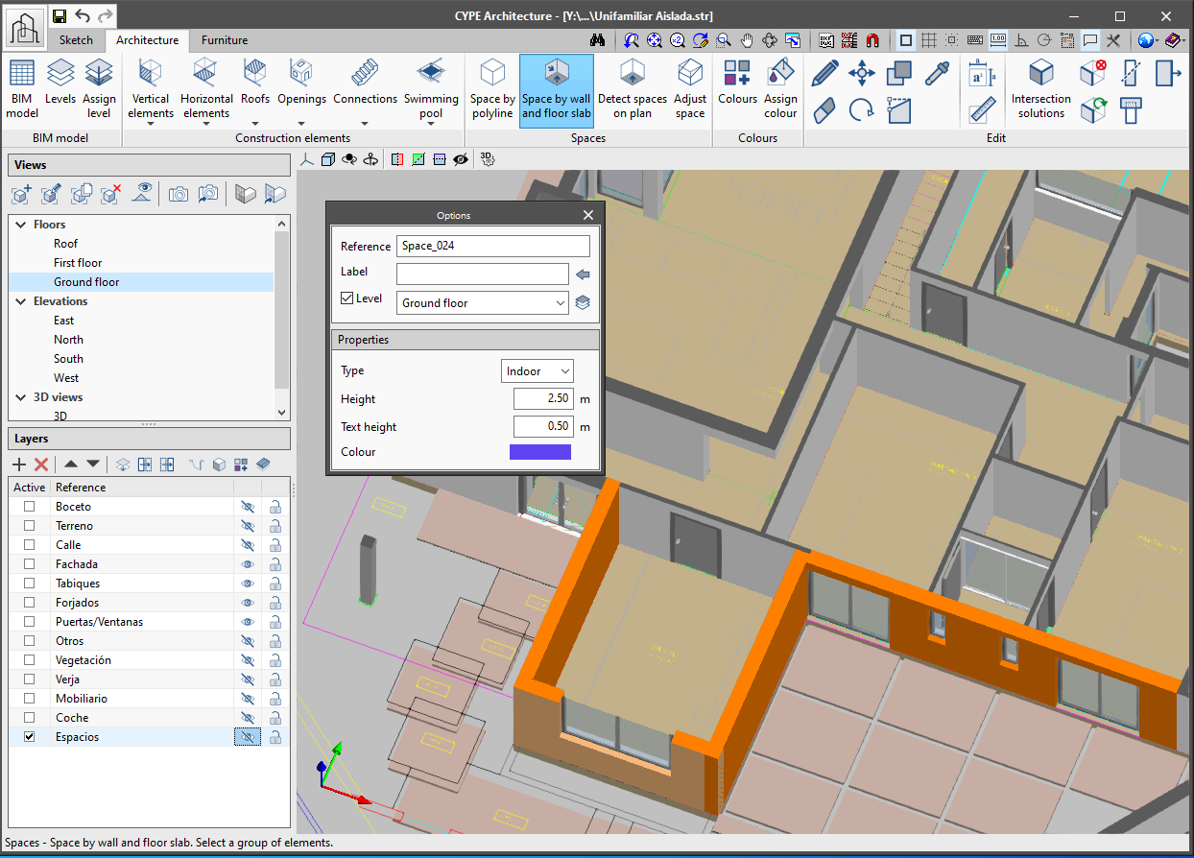
Task: Select the Assign level tool
Action: point(99,88)
